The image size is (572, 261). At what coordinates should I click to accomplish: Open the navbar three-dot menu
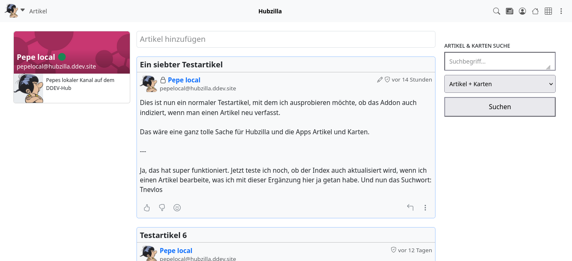561,11
